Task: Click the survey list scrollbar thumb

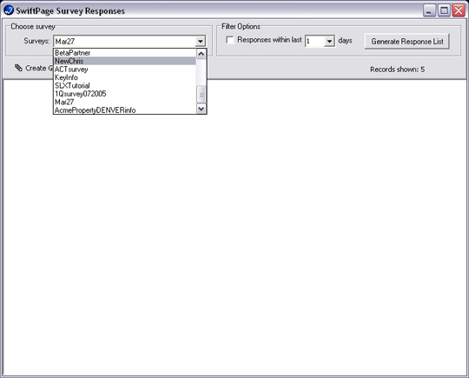Action: click(201, 94)
